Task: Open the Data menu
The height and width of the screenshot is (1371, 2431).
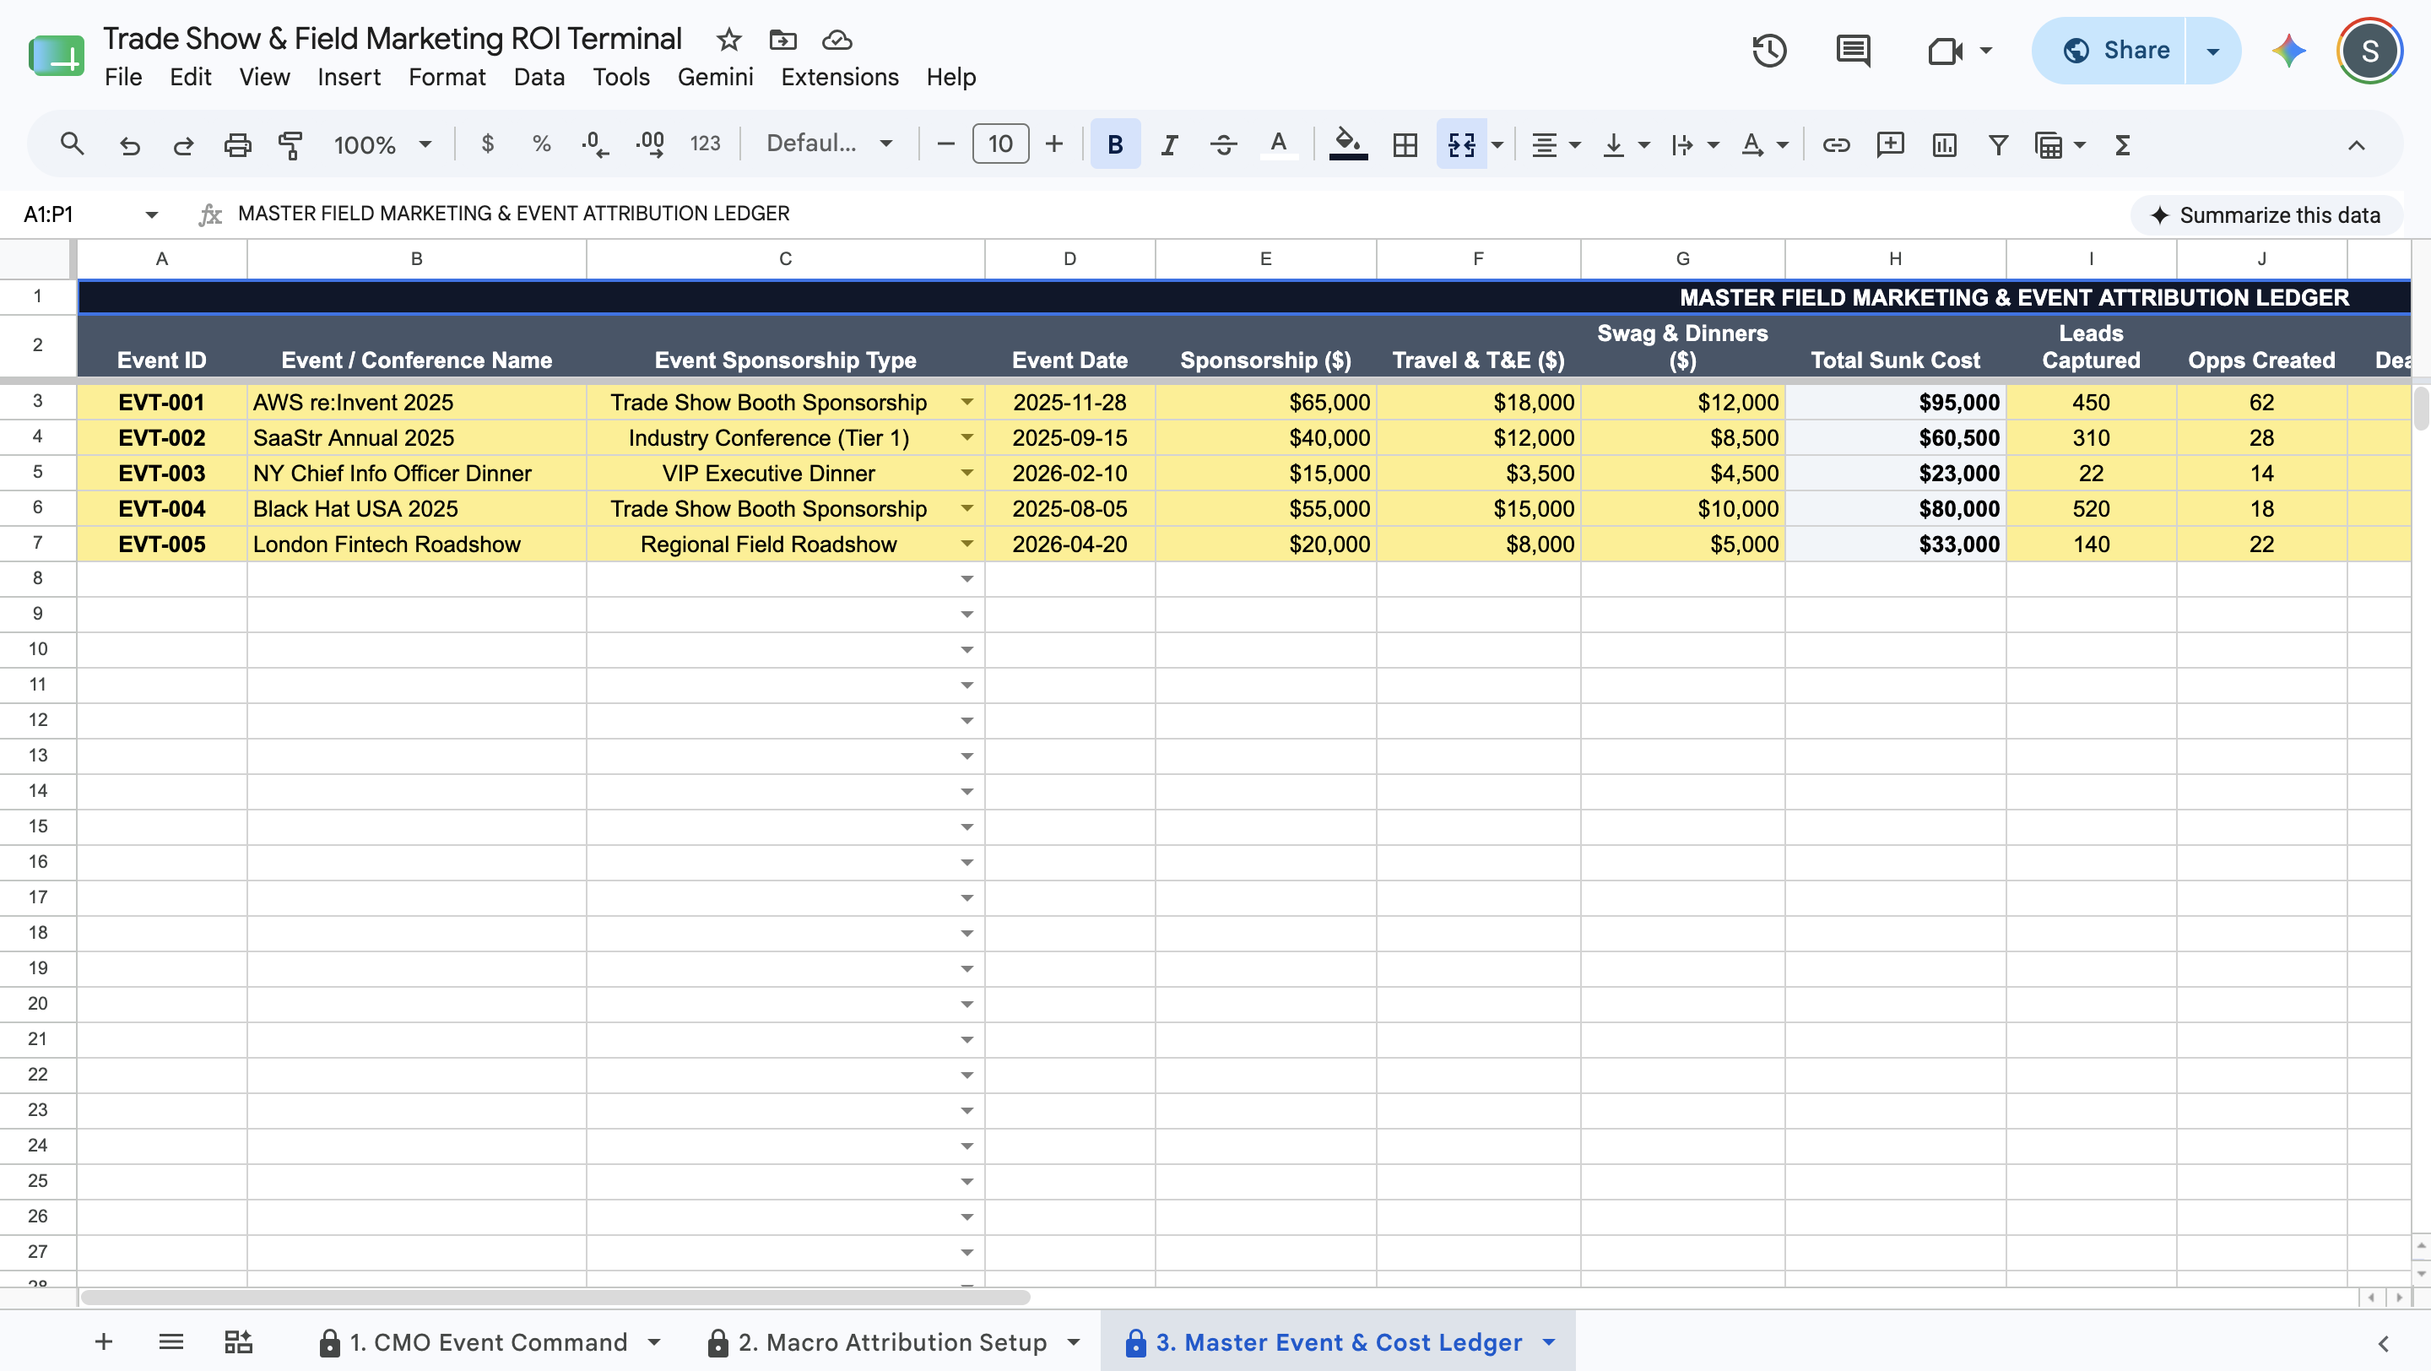Action: pyautogui.click(x=539, y=77)
